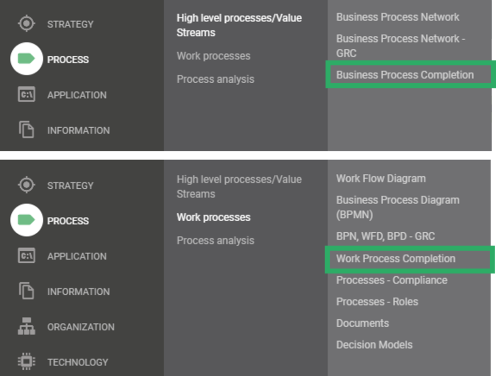
Task: Click the green Process arrow icon
Action: (26, 59)
